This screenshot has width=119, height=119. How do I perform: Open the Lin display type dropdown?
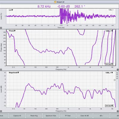(x=11, y=10)
